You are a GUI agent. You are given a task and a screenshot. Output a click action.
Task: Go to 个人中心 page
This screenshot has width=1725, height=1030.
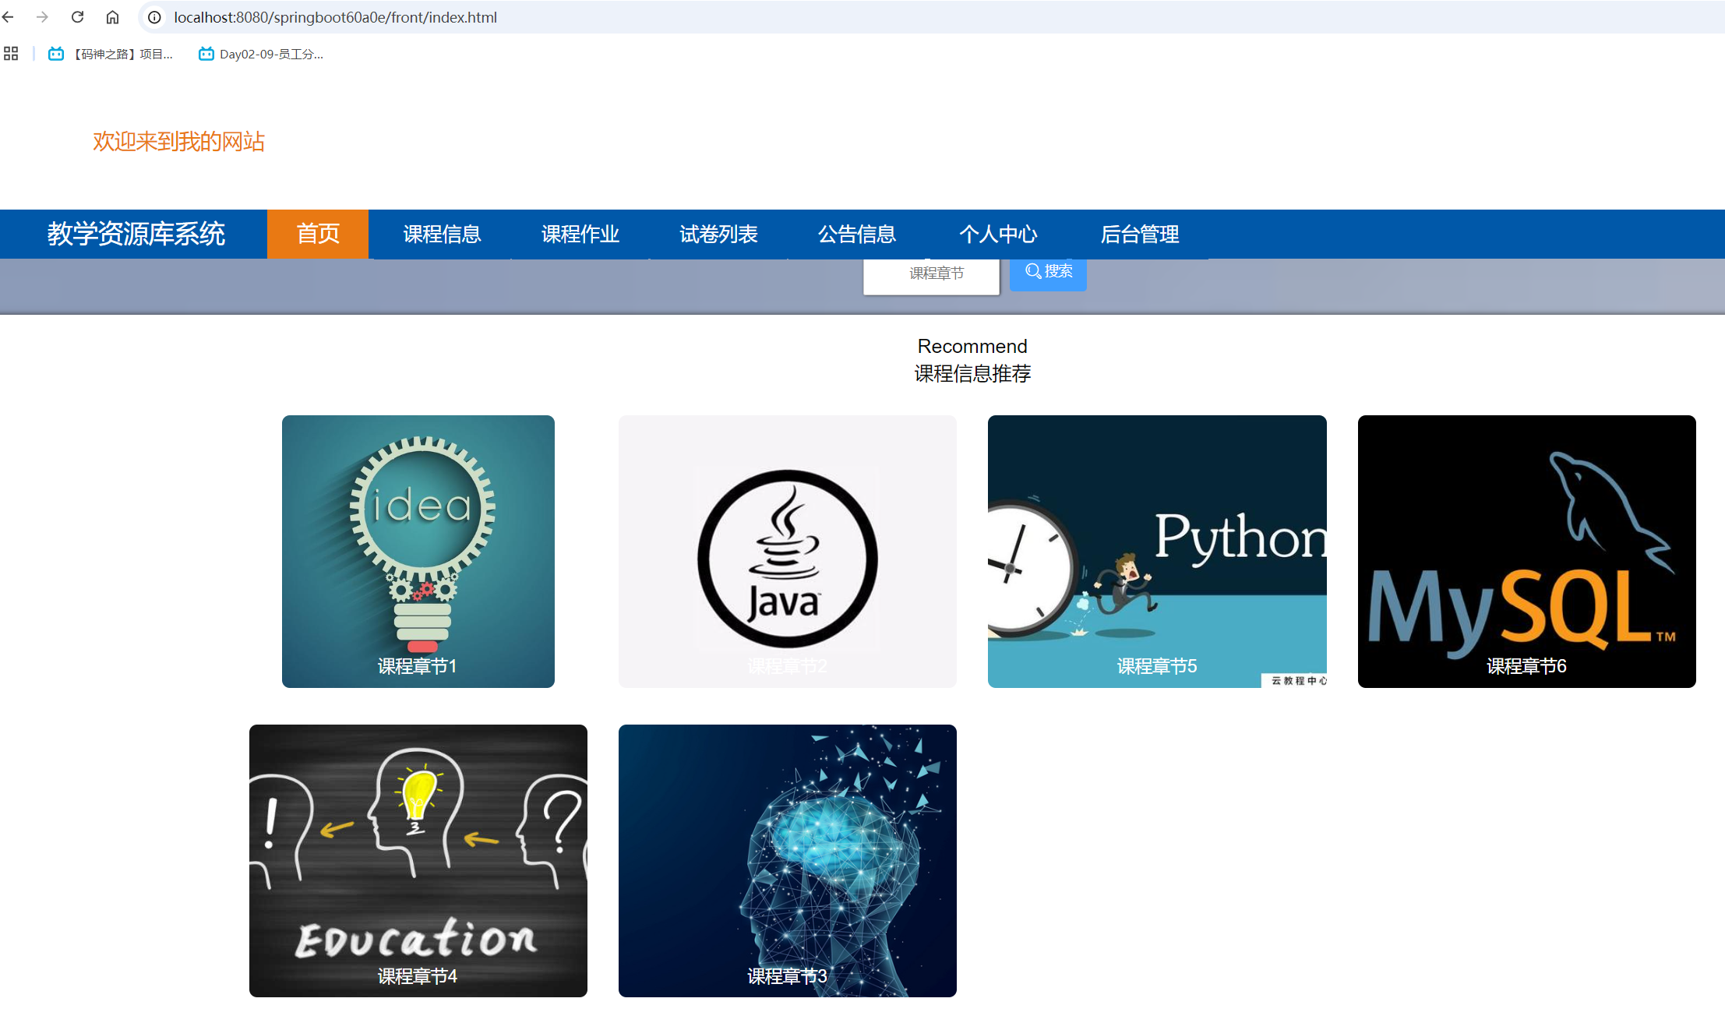(998, 234)
